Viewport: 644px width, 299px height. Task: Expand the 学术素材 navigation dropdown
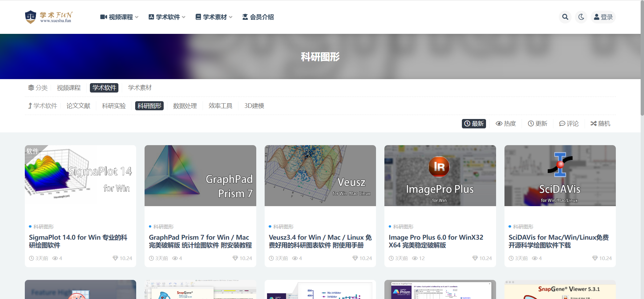214,17
